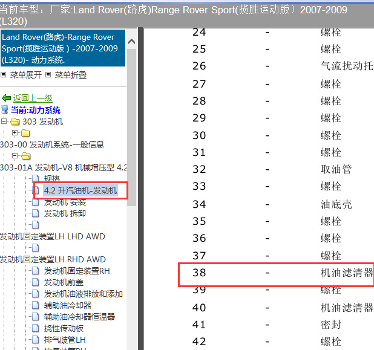This screenshot has height=350, width=374.
Task: Collapse the 303-01A 发动机-V8 node
Action: (x=15, y=155)
